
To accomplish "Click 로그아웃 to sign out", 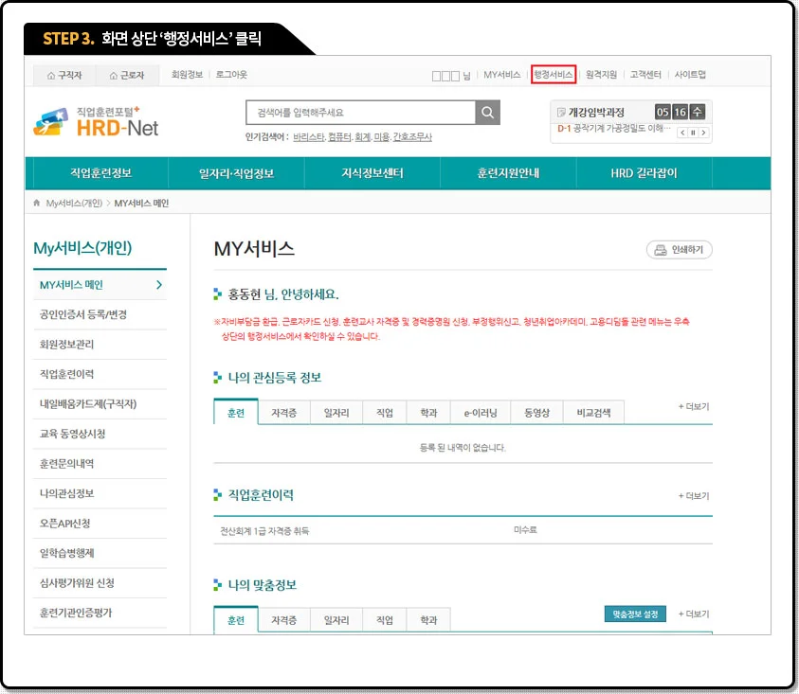I will (x=231, y=75).
